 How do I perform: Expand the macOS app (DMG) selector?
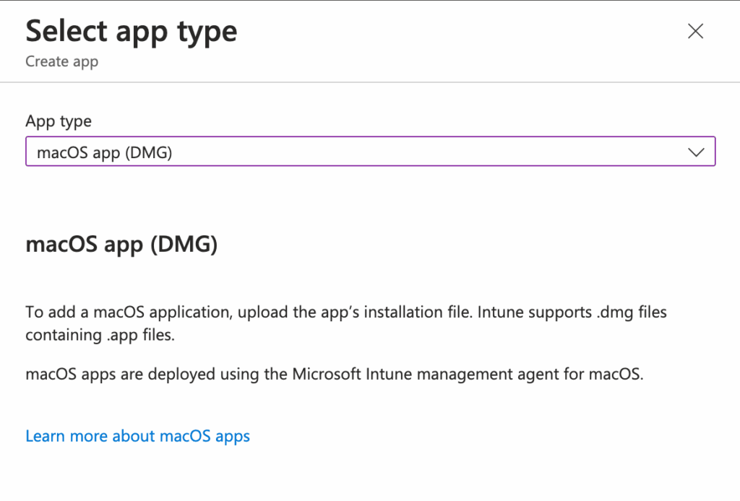pos(370,152)
